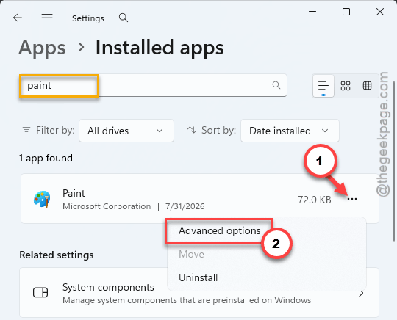Screen dimensions: 397x320
Task: Open the hamburger navigation menu
Action: [47, 18]
